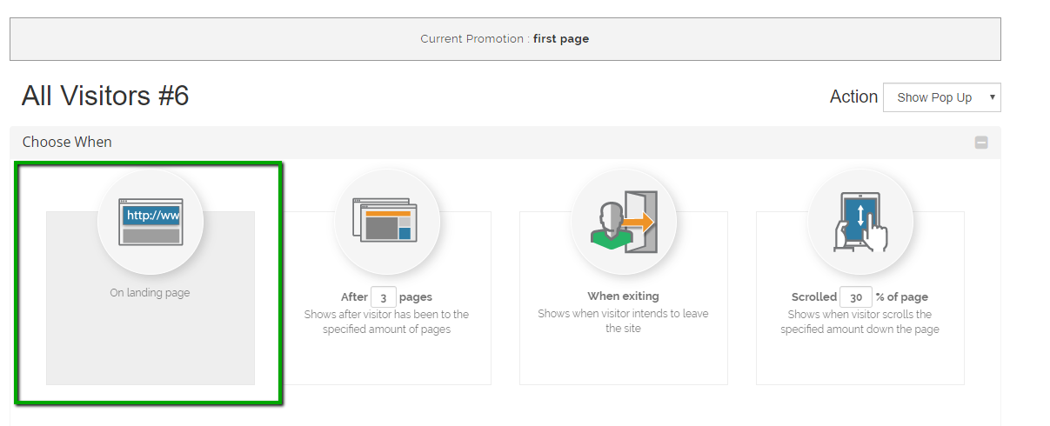Image resolution: width=1050 pixels, height=426 pixels.
Task: Click the stacked browser windows icon
Action: [x=386, y=221]
